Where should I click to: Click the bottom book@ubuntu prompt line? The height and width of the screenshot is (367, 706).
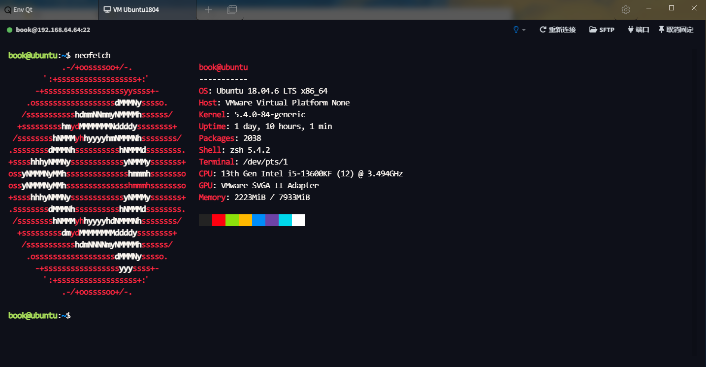coord(39,315)
